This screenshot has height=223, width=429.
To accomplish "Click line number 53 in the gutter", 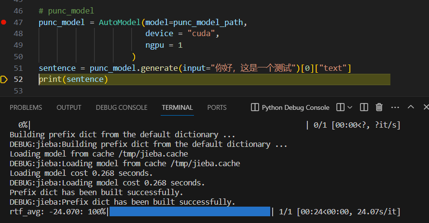I will click(x=18, y=91).
